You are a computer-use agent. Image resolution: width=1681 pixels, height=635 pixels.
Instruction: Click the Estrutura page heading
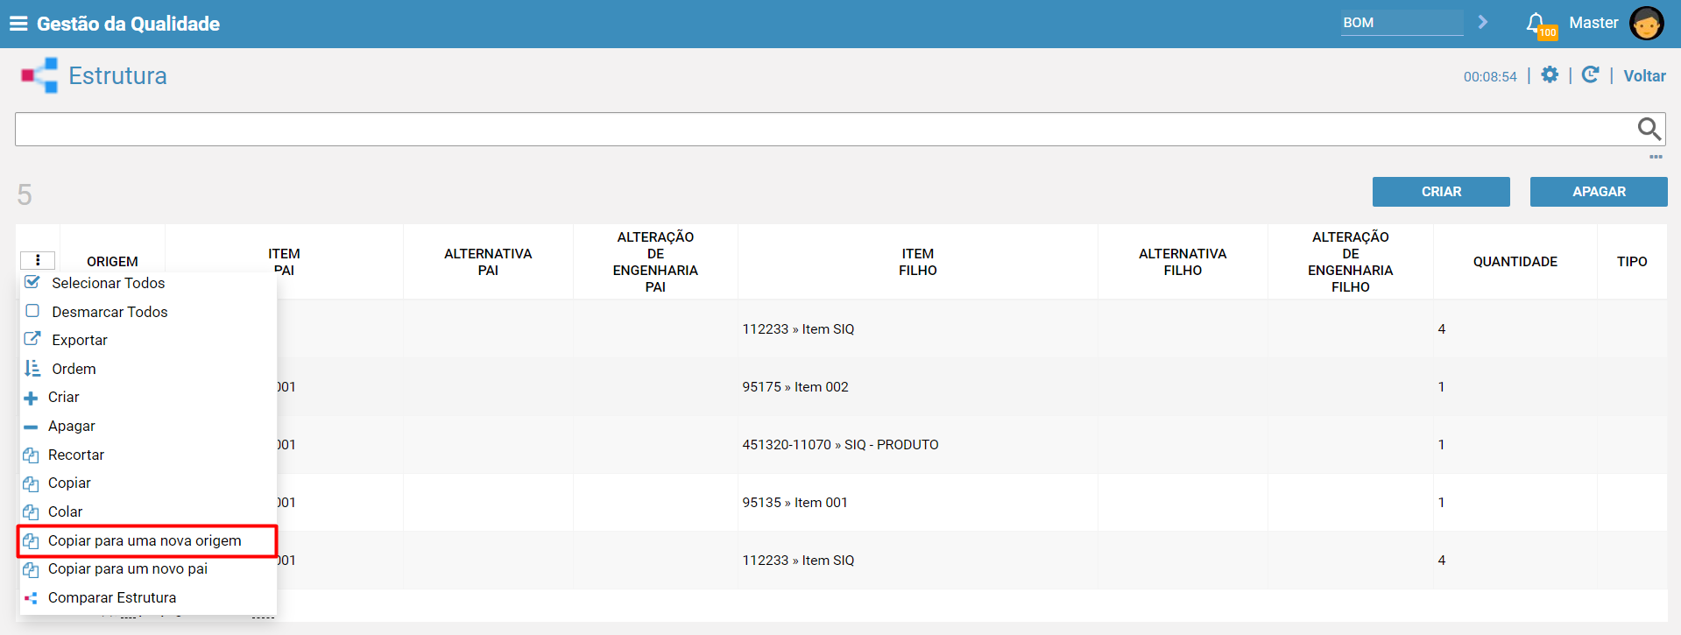(x=117, y=75)
